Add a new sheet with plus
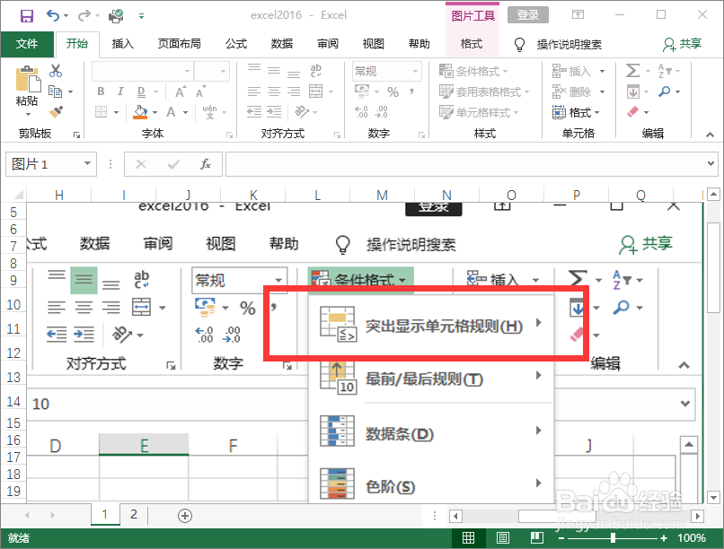This screenshot has width=724, height=549. tap(185, 515)
